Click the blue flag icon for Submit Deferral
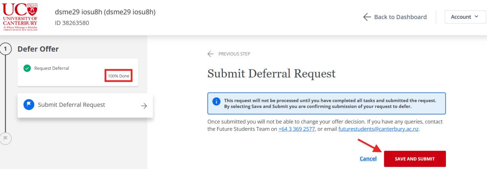487x169 pixels. tap(29, 105)
